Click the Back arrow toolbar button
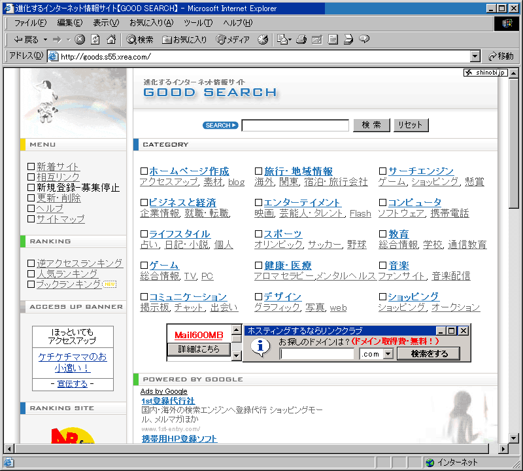The width and height of the screenshot is (523, 471). point(26,40)
